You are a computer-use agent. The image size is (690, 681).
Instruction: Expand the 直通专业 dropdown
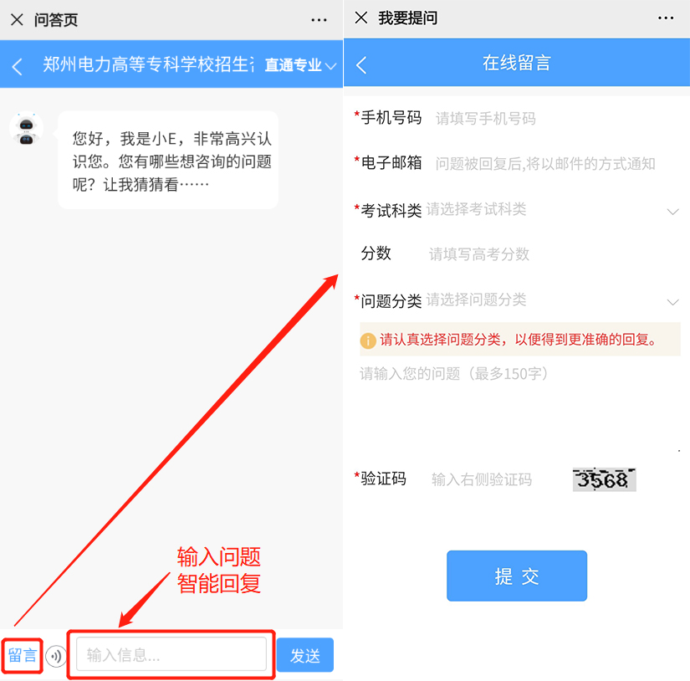pos(300,65)
